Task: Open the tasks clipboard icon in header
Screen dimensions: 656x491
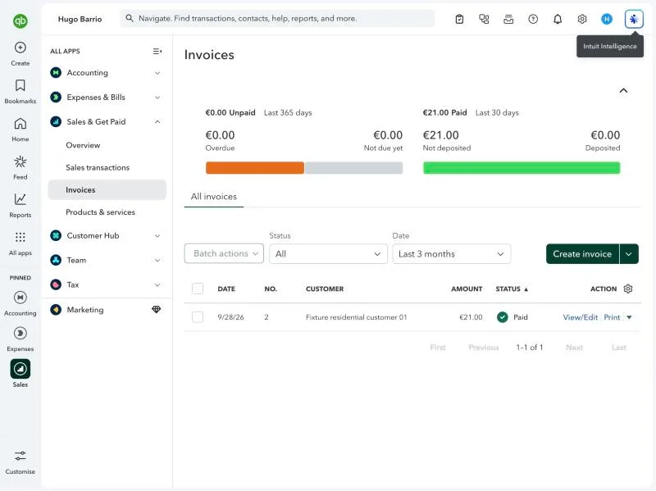Action: [459, 19]
